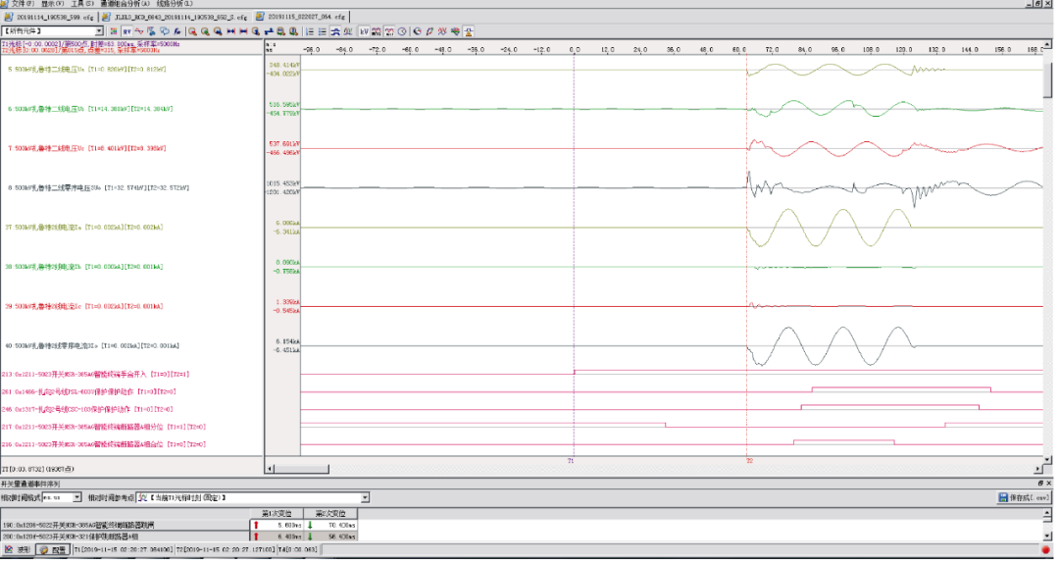Click the blue speech bubble toolbar icon
This screenshot has width=1059, height=564.
165,31
